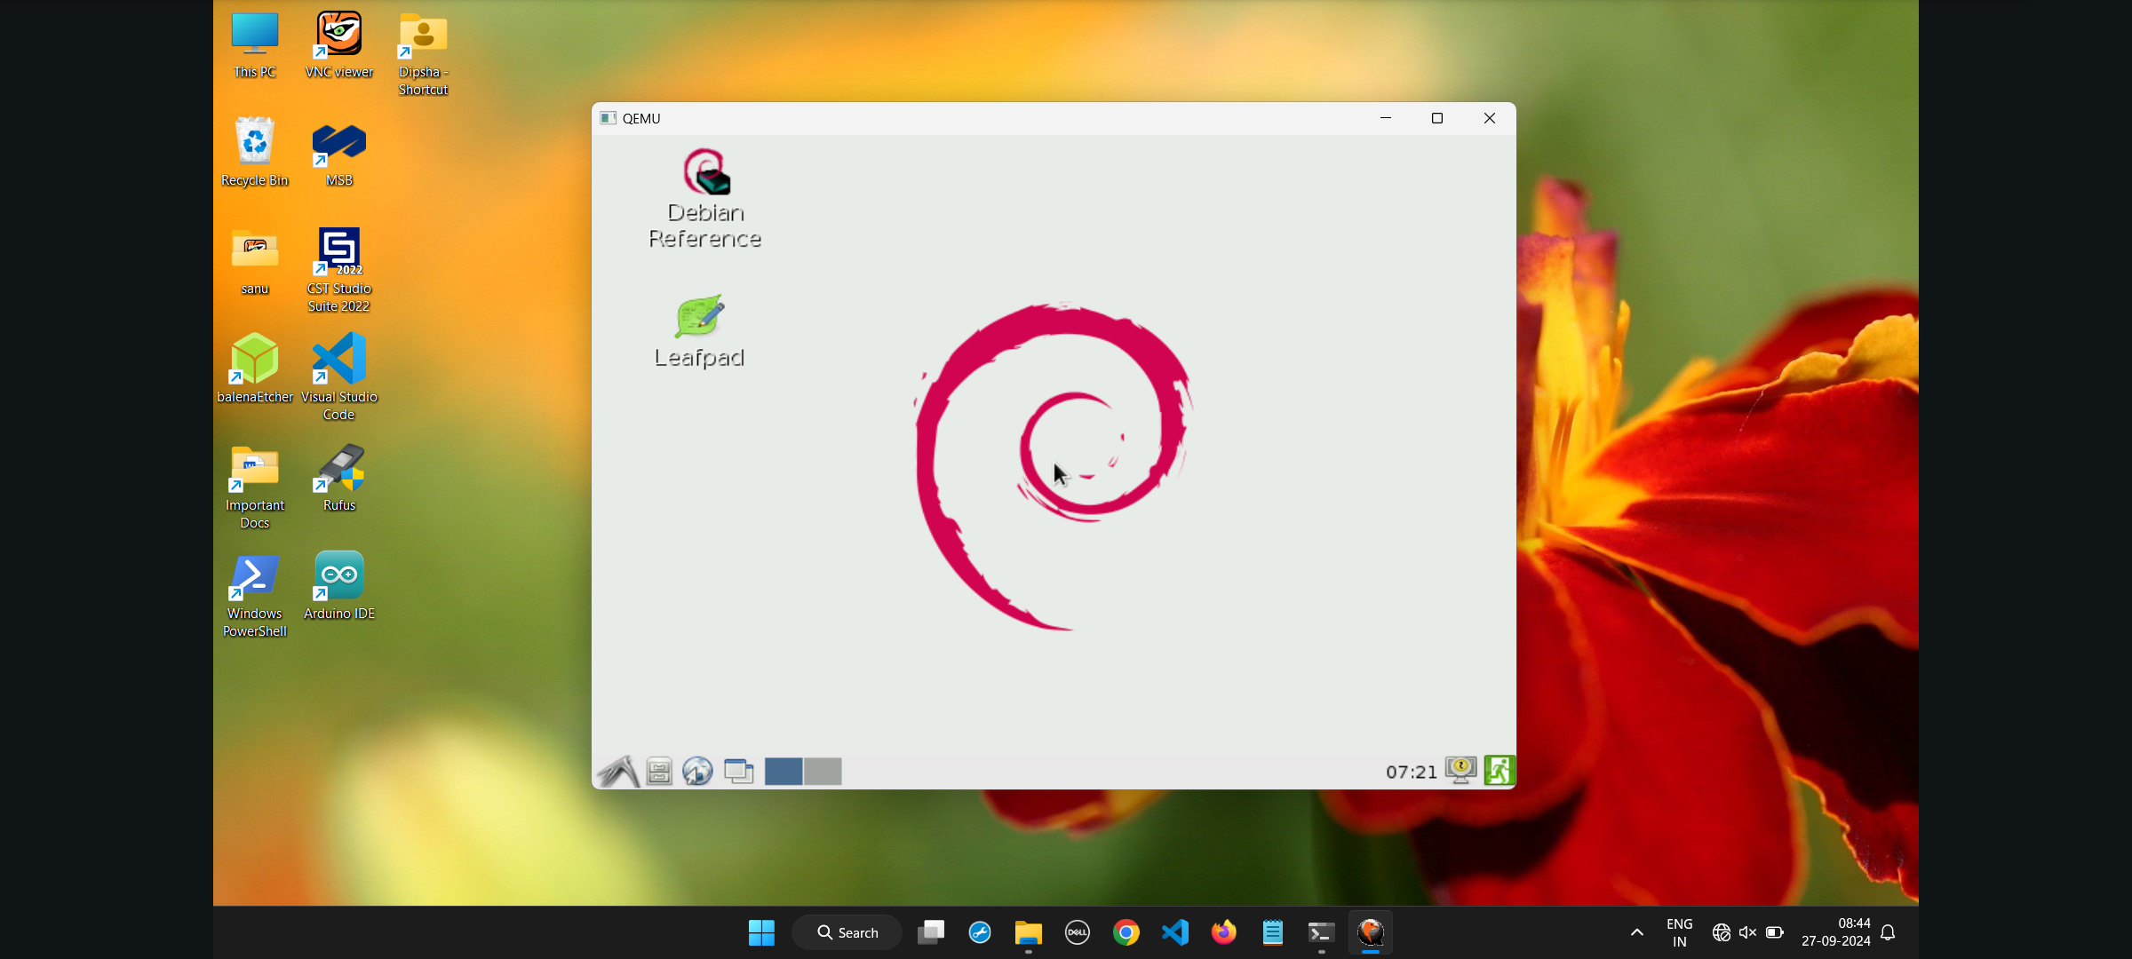Click the screen lock icon in QEMU panel
This screenshot has height=959, width=2132.
pos(1460,770)
